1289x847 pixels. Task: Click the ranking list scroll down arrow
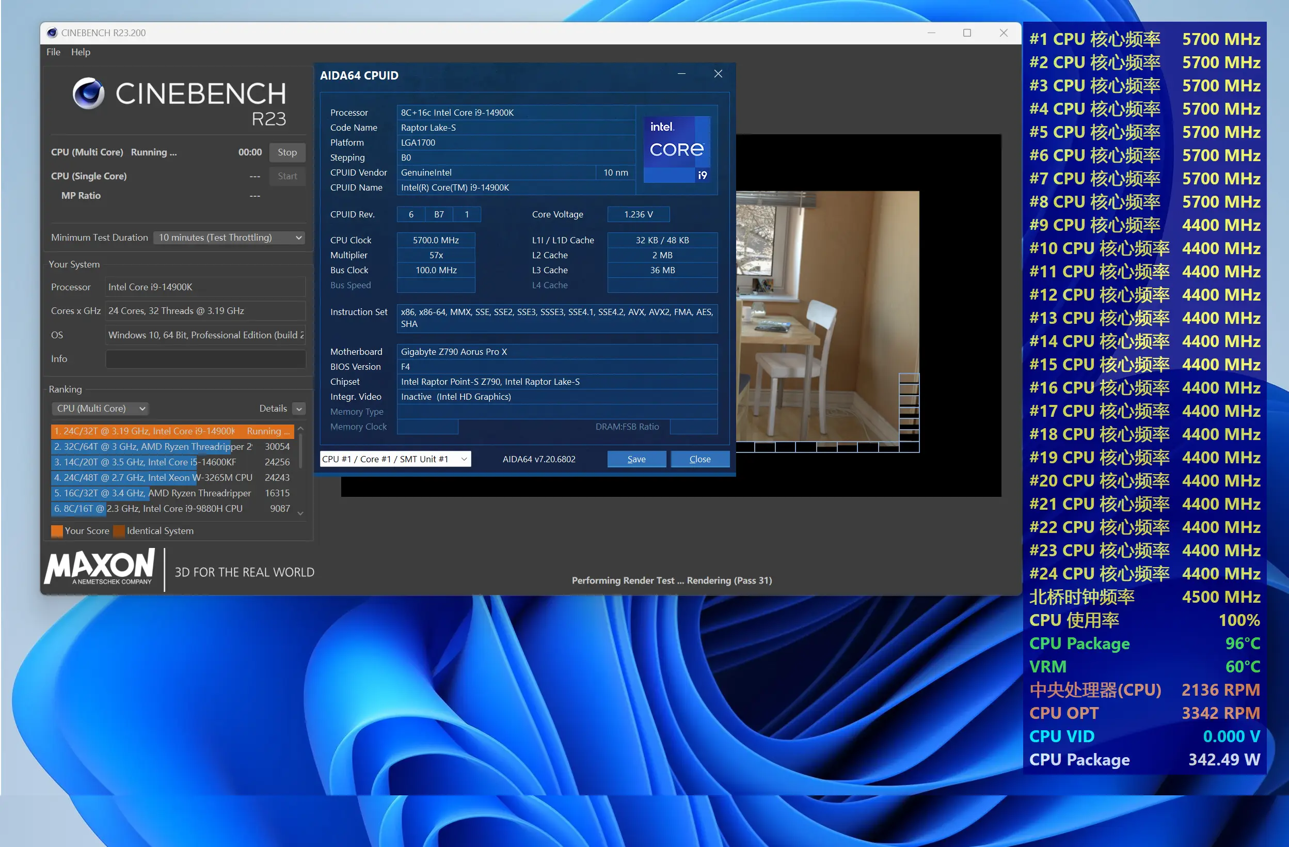click(x=300, y=513)
